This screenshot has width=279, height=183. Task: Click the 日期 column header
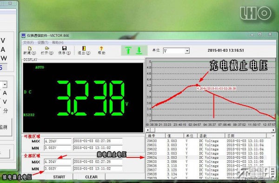click(x=246, y=136)
